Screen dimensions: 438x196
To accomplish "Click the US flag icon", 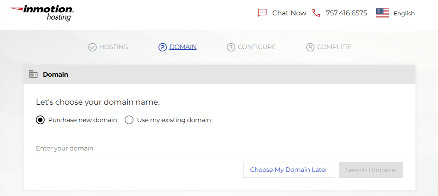I will (x=382, y=13).
